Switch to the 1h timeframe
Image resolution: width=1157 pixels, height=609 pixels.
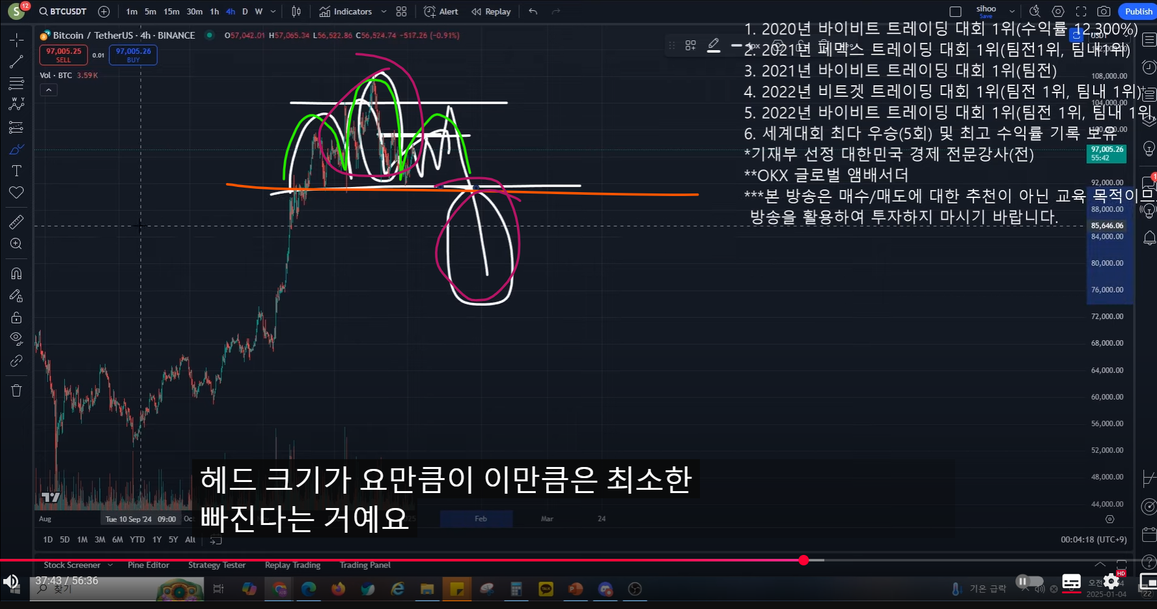[x=214, y=12]
